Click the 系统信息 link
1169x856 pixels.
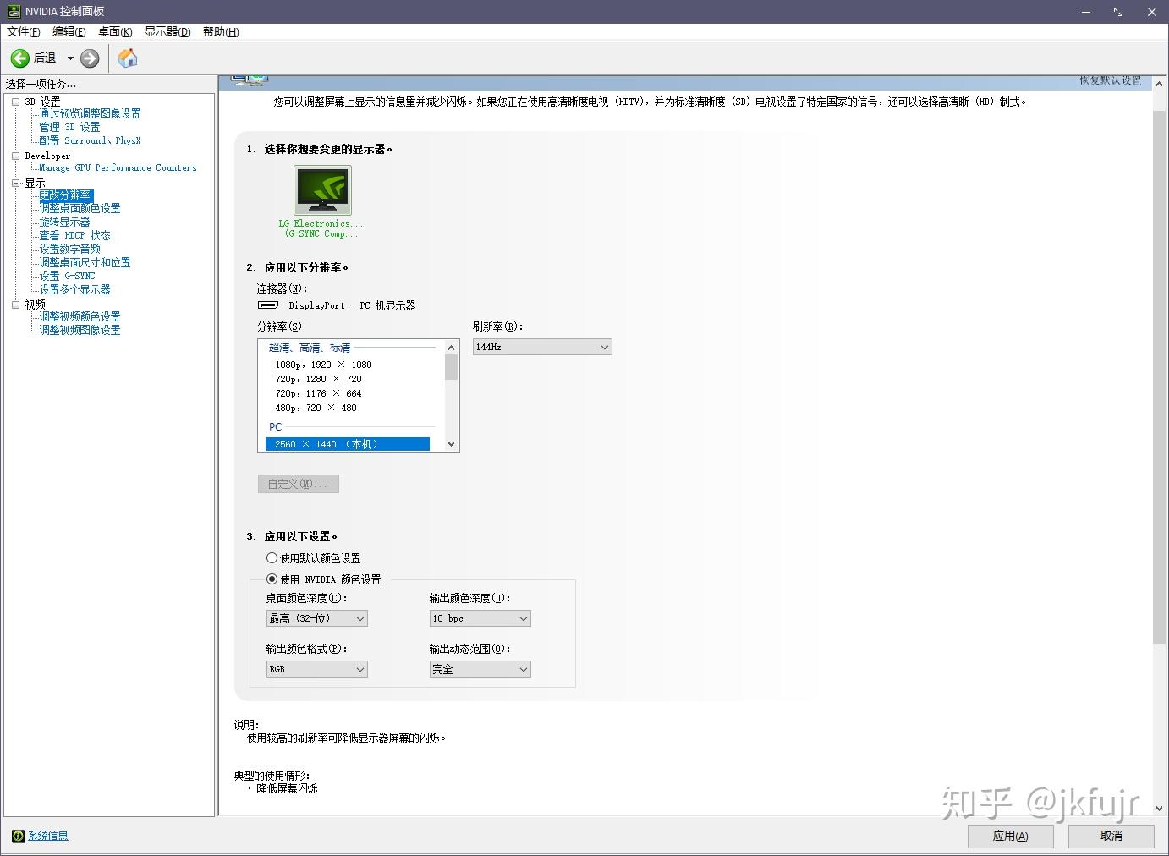[48, 836]
